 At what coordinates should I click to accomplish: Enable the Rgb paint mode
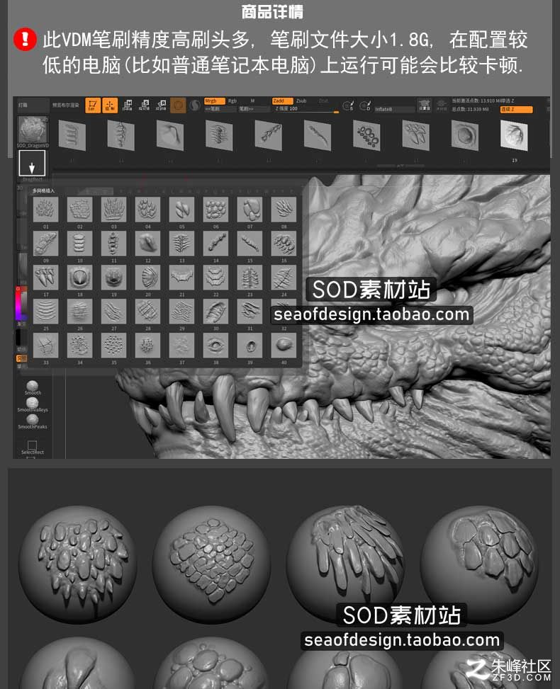(233, 101)
